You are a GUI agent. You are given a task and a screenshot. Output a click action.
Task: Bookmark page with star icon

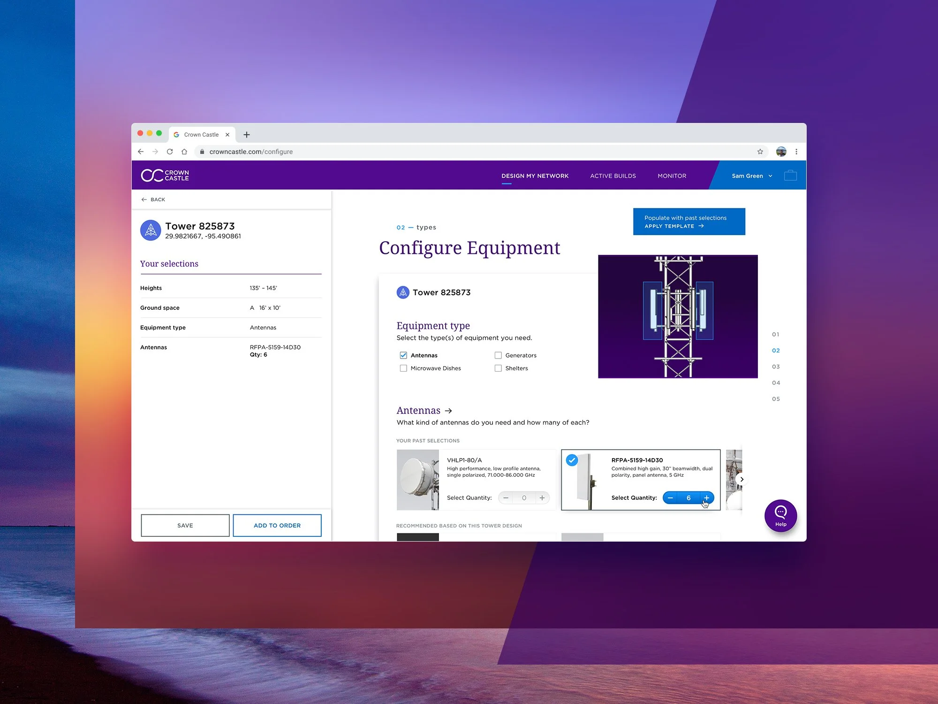pos(760,152)
